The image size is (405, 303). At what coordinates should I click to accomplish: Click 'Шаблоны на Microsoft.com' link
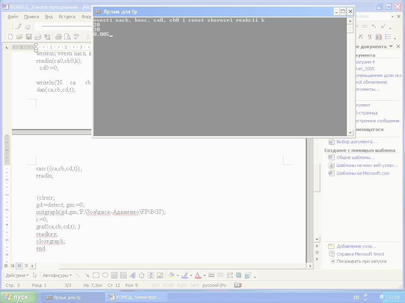pyautogui.click(x=363, y=173)
